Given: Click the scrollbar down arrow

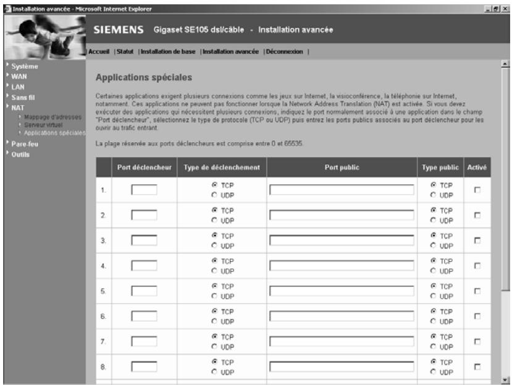Looking at the screenshot, I should (505, 380).
